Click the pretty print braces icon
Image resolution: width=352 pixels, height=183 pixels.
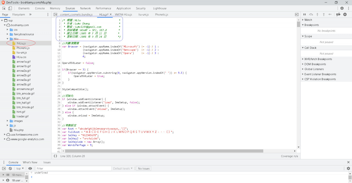coord(55,156)
